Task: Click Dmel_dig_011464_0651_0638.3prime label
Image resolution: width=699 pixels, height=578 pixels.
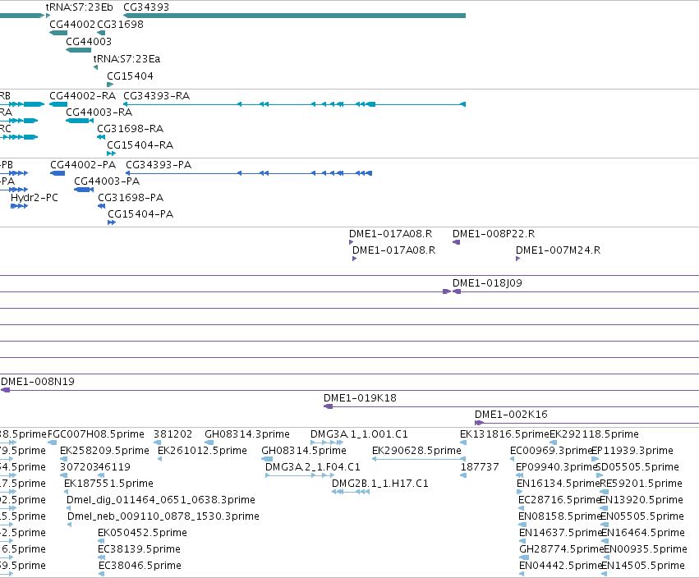Action: (x=161, y=500)
